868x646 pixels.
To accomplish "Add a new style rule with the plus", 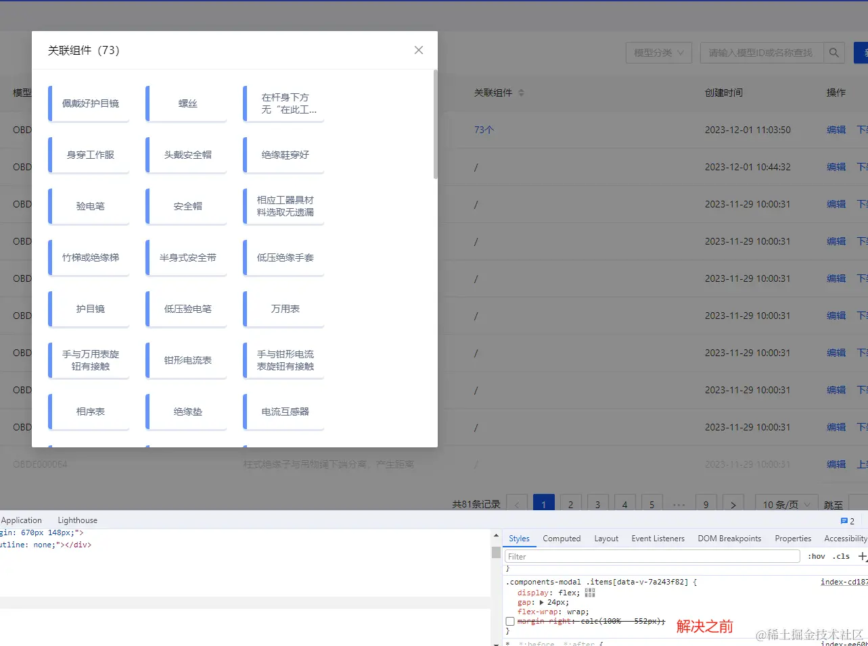I will coord(862,556).
